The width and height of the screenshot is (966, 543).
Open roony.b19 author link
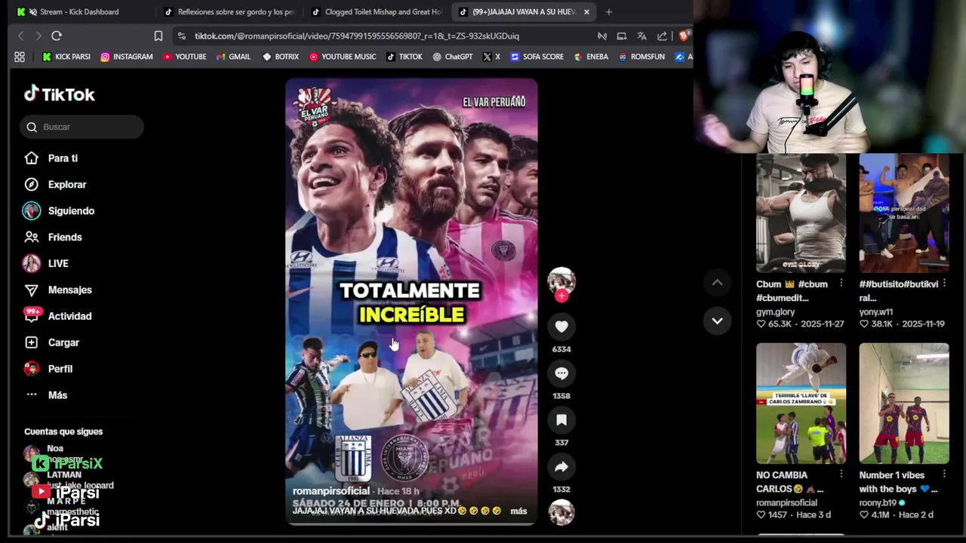(878, 502)
